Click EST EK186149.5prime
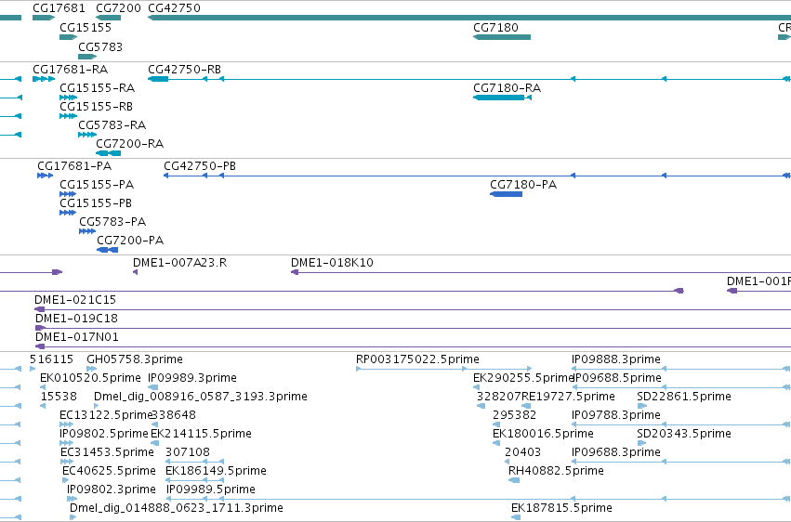The image size is (791, 522). tap(194, 481)
